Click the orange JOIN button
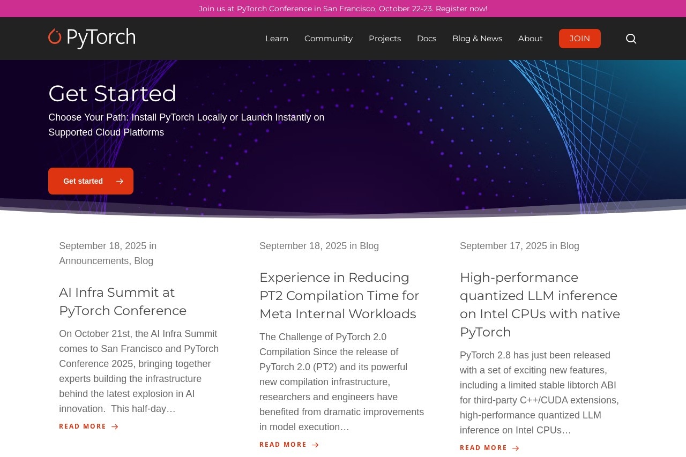Screen dimensions: 686x457 (580, 39)
